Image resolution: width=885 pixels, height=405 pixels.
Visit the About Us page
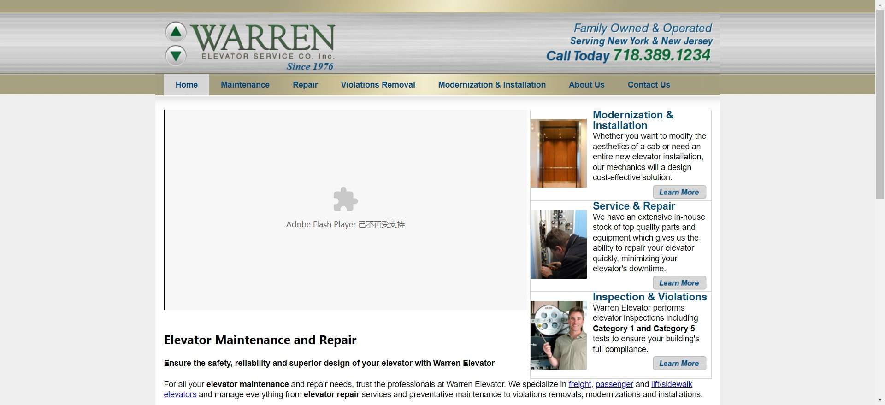click(586, 85)
